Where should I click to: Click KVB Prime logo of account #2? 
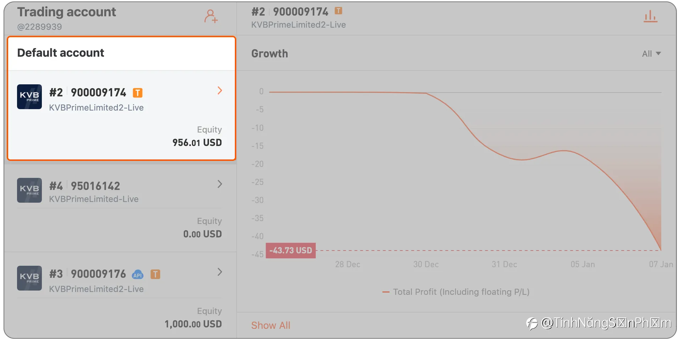click(x=29, y=97)
